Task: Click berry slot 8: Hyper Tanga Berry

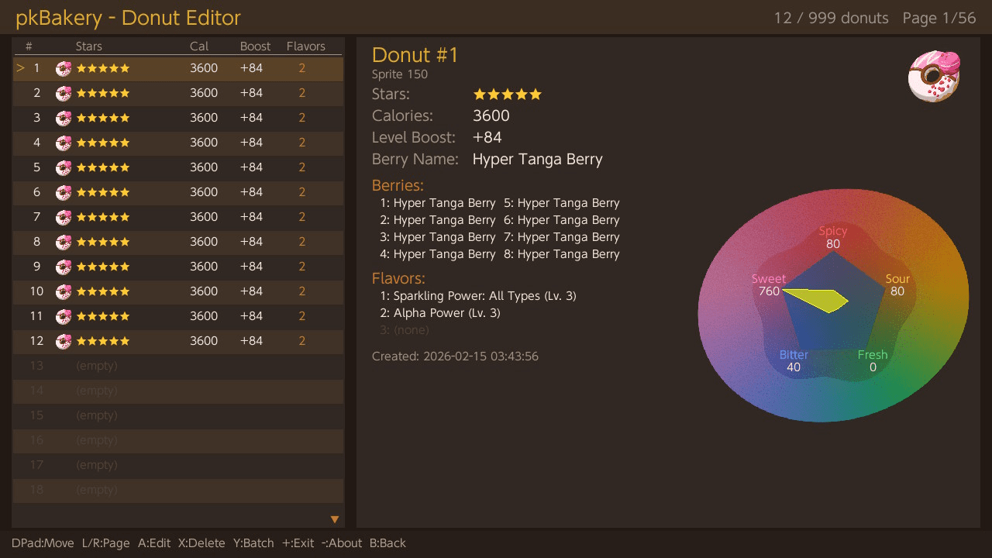Action: pos(562,254)
